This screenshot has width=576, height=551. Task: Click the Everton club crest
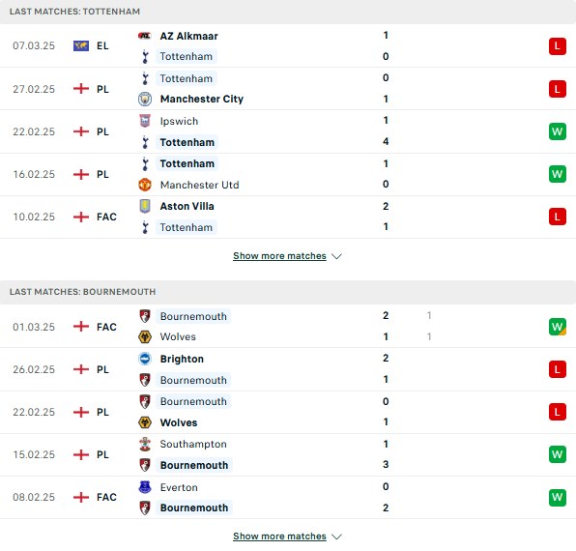click(x=145, y=487)
